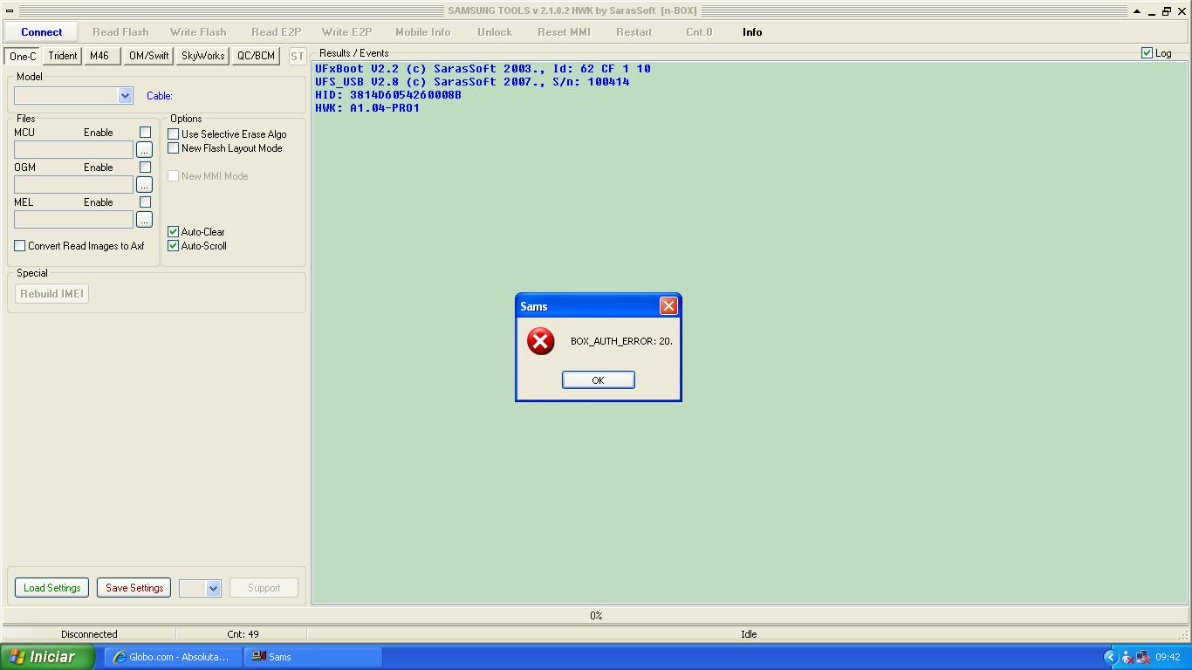Viewport: 1192px width, 670px height.
Task: Click the Connect button
Action: click(41, 32)
